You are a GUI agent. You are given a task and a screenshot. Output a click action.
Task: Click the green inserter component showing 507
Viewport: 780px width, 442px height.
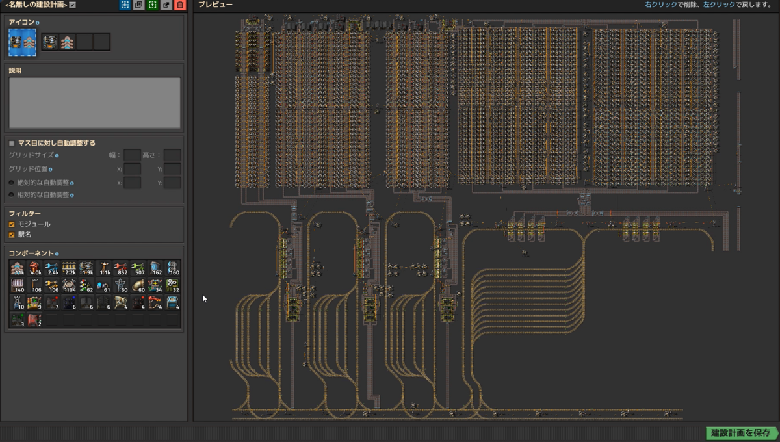[138, 268]
